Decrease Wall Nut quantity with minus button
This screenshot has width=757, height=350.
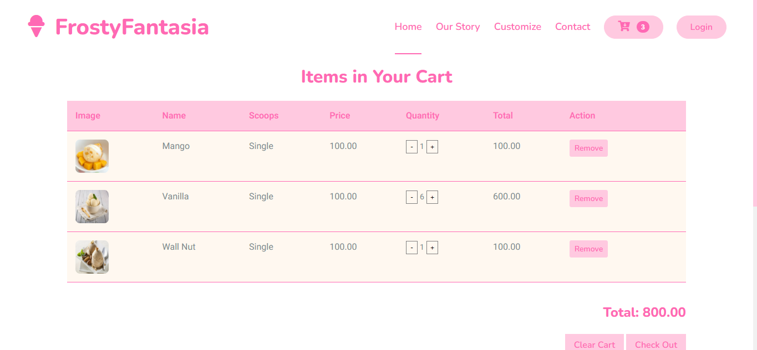coord(411,248)
